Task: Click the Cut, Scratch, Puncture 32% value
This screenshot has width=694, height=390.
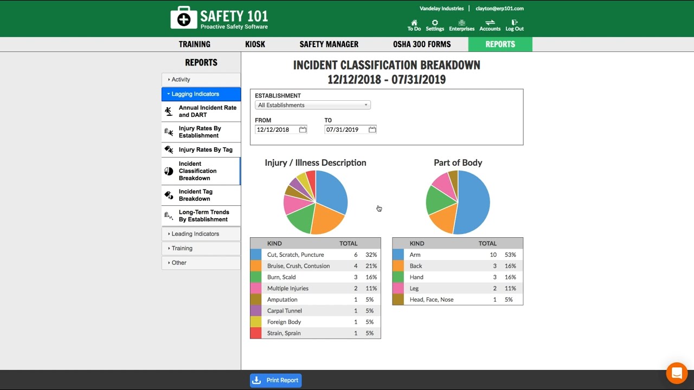Action: [x=371, y=255]
